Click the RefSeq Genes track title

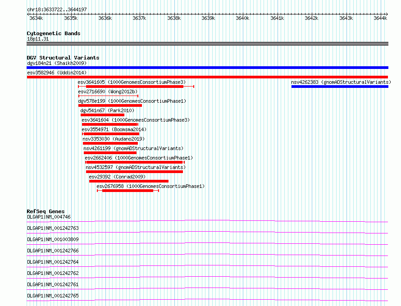point(46,211)
